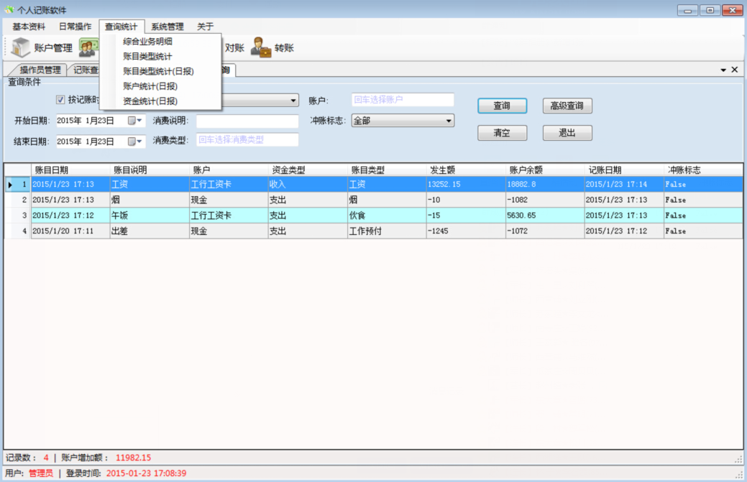This screenshot has height=482, width=747.
Task: Click the row indicator arrow of row 1
Action: click(10, 185)
